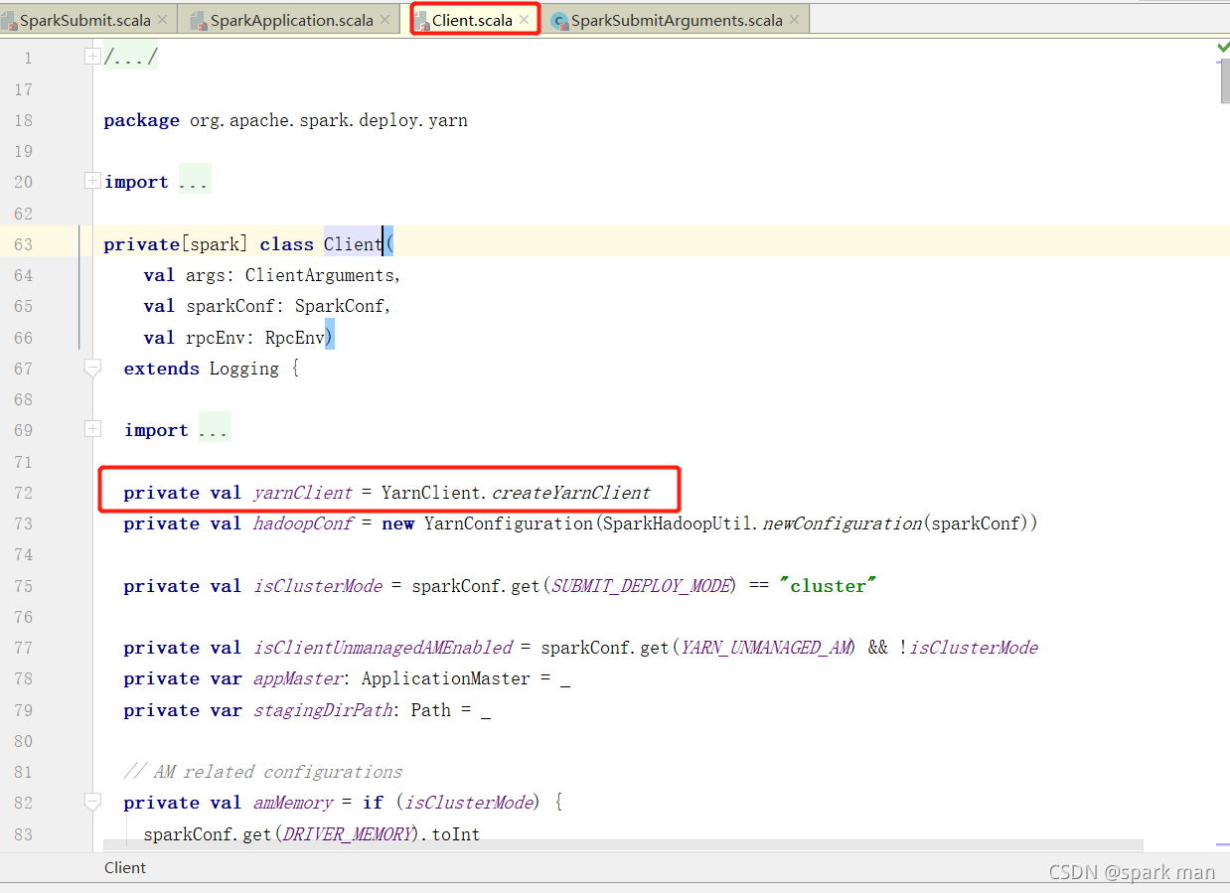Image resolution: width=1230 pixels, height=893 pixels.
Task: Click the isClientUnmanagedAMEnabled variable
Action: point(383,648)
